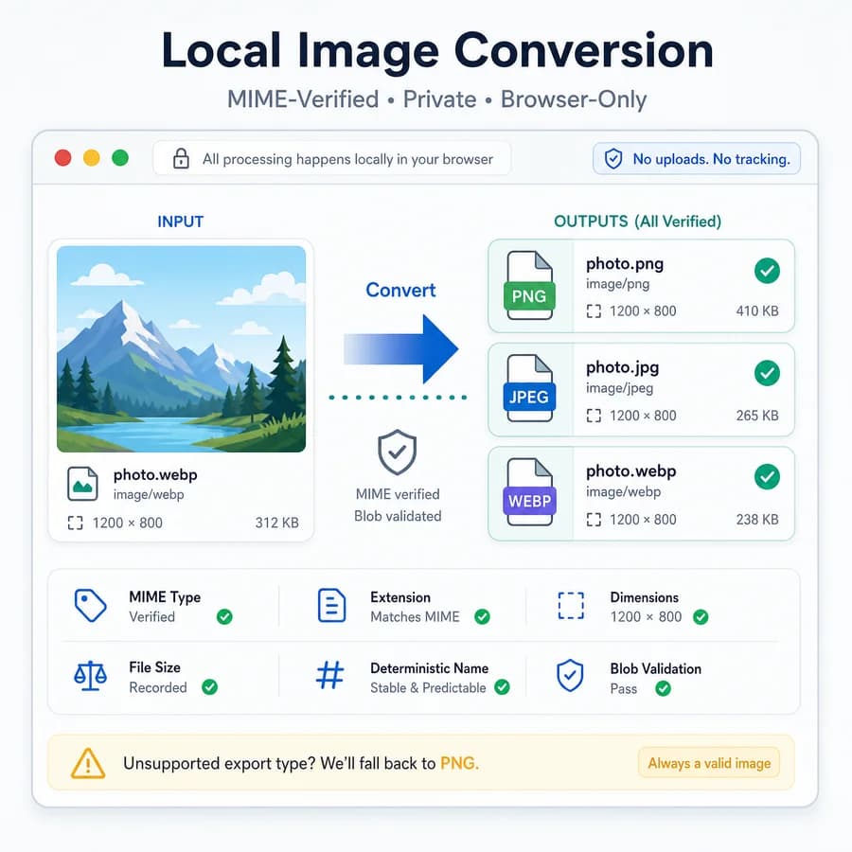Image resolution: width=852 pixels, height=852 pixels.
Task: Click the WEBP file icon in outputs
Action: (530, 491)
